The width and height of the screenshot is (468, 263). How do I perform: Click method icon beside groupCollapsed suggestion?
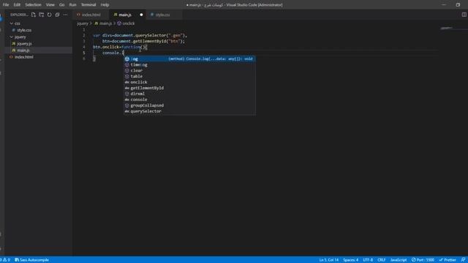pos(127,105)
